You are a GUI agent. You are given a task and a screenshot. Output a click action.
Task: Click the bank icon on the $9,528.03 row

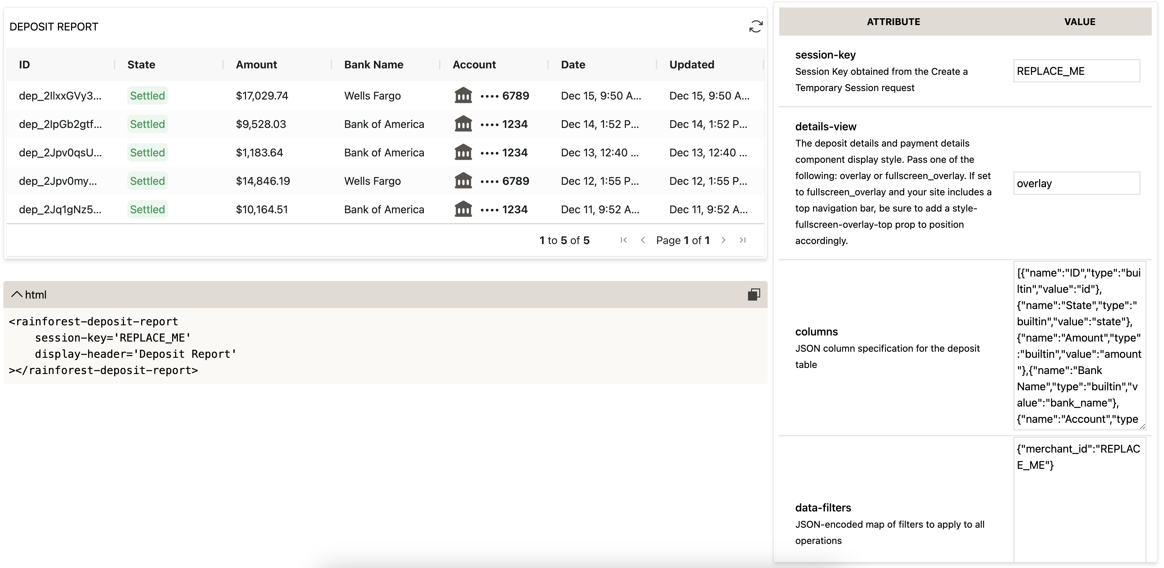463,124
